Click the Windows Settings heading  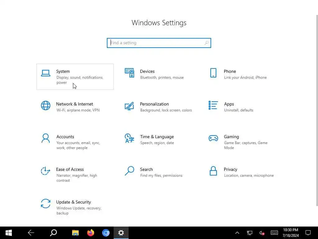pos(159,23)
